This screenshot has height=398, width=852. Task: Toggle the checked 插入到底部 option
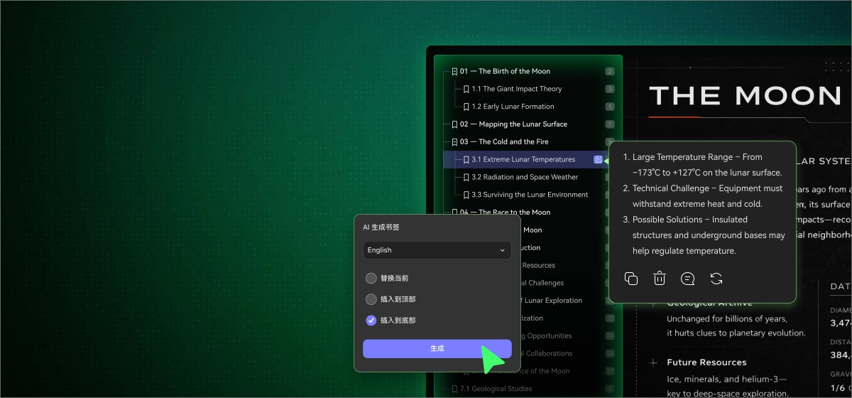371,321
